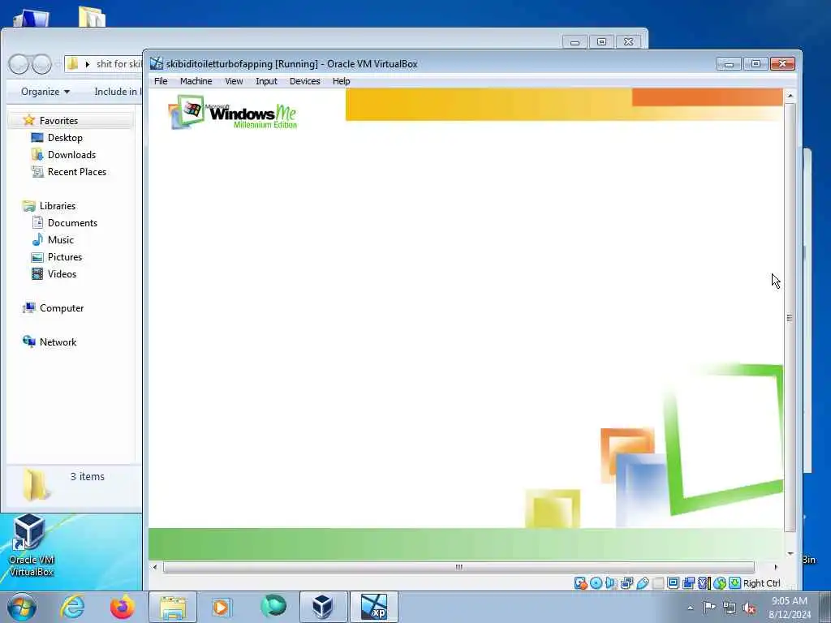This screenshot has width=831, height=623.
Task: Open Documents library in Explorer sidebar
Action: pyautogui.click(x=72, y=222)
